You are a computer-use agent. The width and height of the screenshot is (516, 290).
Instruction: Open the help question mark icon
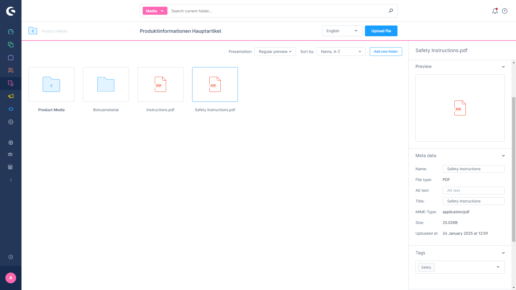tap(505, 11)
